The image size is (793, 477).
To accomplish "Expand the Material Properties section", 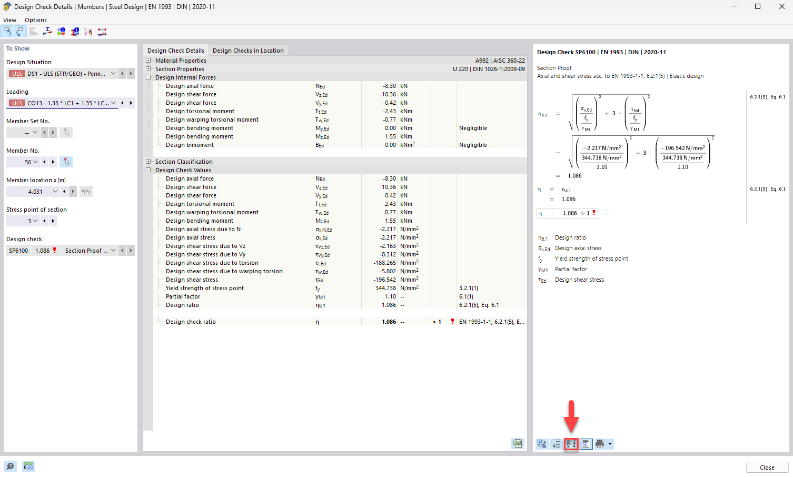I will click(148, 60).
